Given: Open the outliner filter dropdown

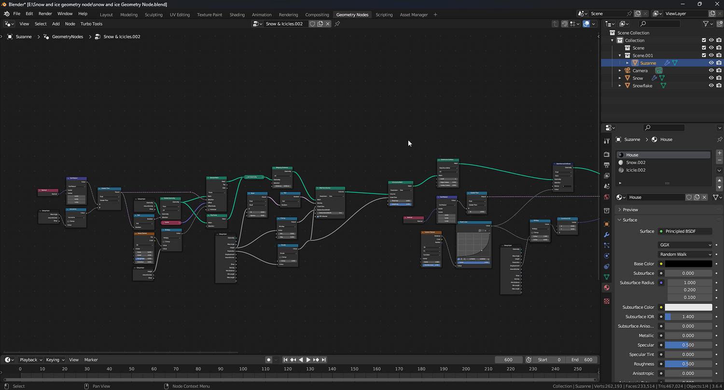Looking at the screenshot, I should click(x=707, y=24).
